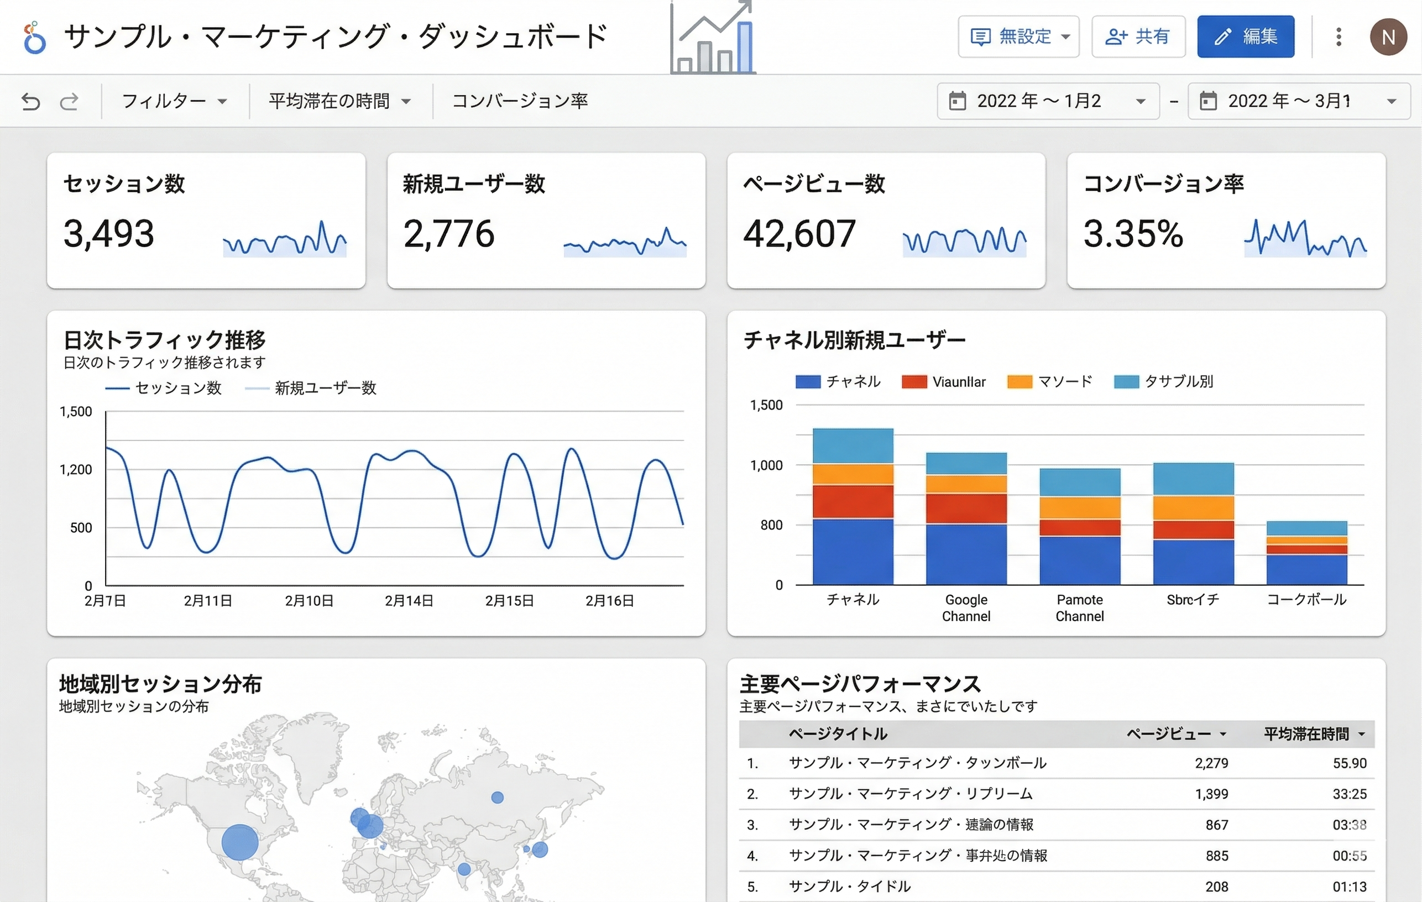Click the calendar icon for the start date

tap(959, 101)
